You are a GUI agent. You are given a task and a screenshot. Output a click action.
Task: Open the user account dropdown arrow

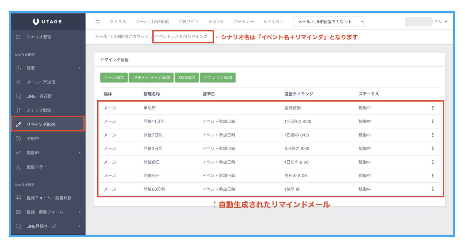point(446,22)
